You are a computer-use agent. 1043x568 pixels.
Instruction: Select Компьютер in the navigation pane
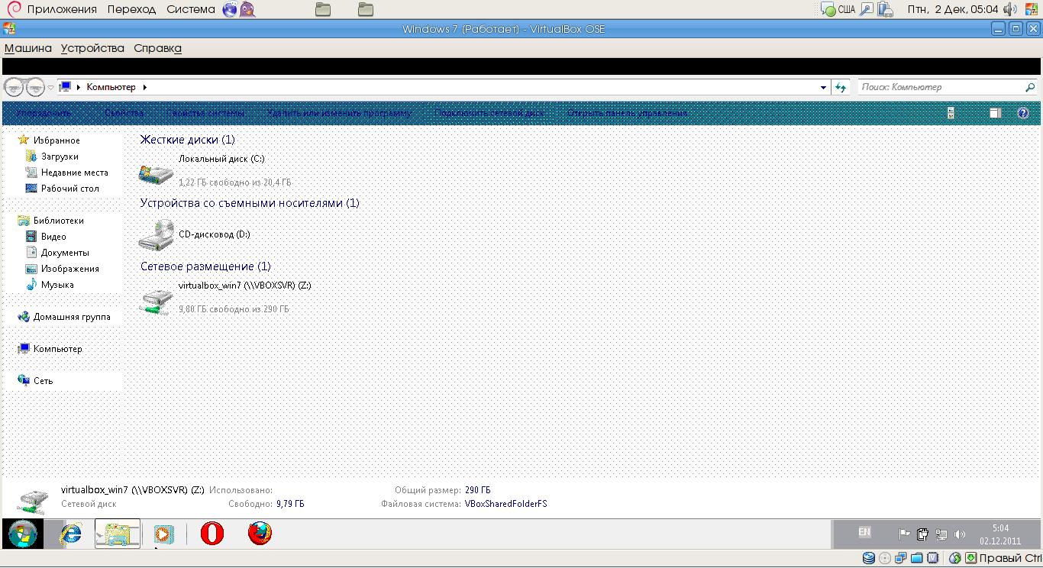[x=57, y=349]
